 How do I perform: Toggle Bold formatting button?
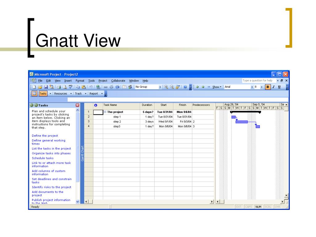[x=268, y=87]
